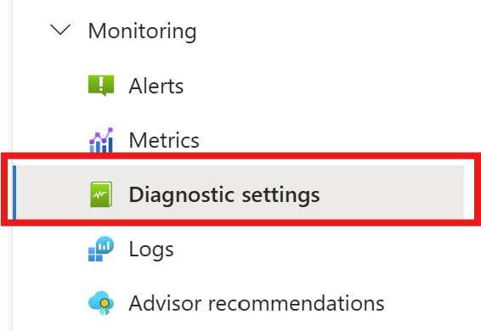Click the blue Logs analytics icon
Viewport: 481px width, 331px height.
pos(101,249)
